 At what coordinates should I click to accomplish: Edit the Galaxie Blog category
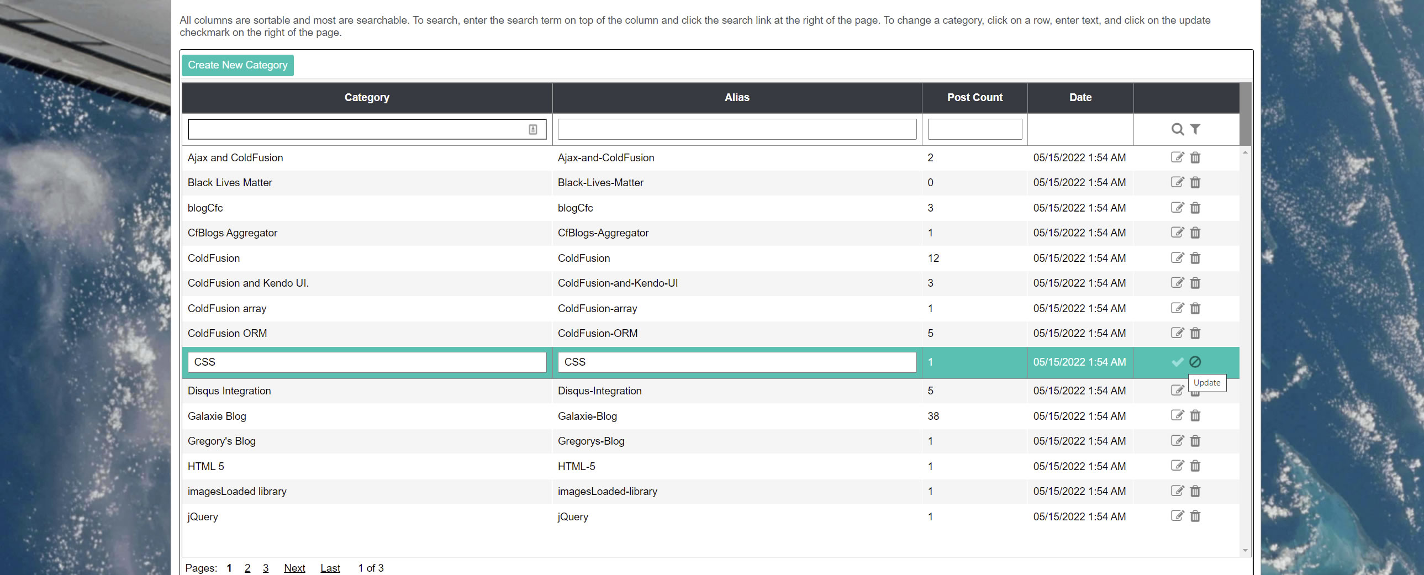tap(1178, 416)
